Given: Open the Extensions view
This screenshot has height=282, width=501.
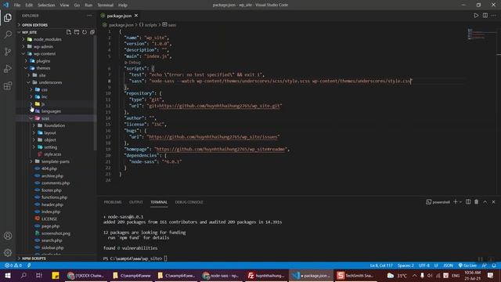Looking at the screenshot, I should [x=8, y=85].
